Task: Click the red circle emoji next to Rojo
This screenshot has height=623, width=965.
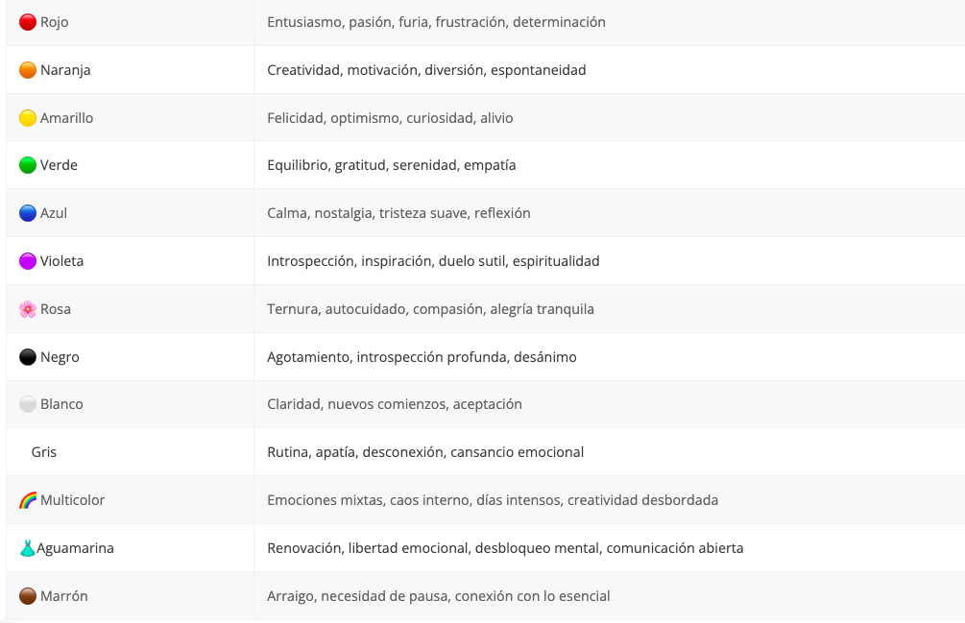Action: (x=28, y=22)
